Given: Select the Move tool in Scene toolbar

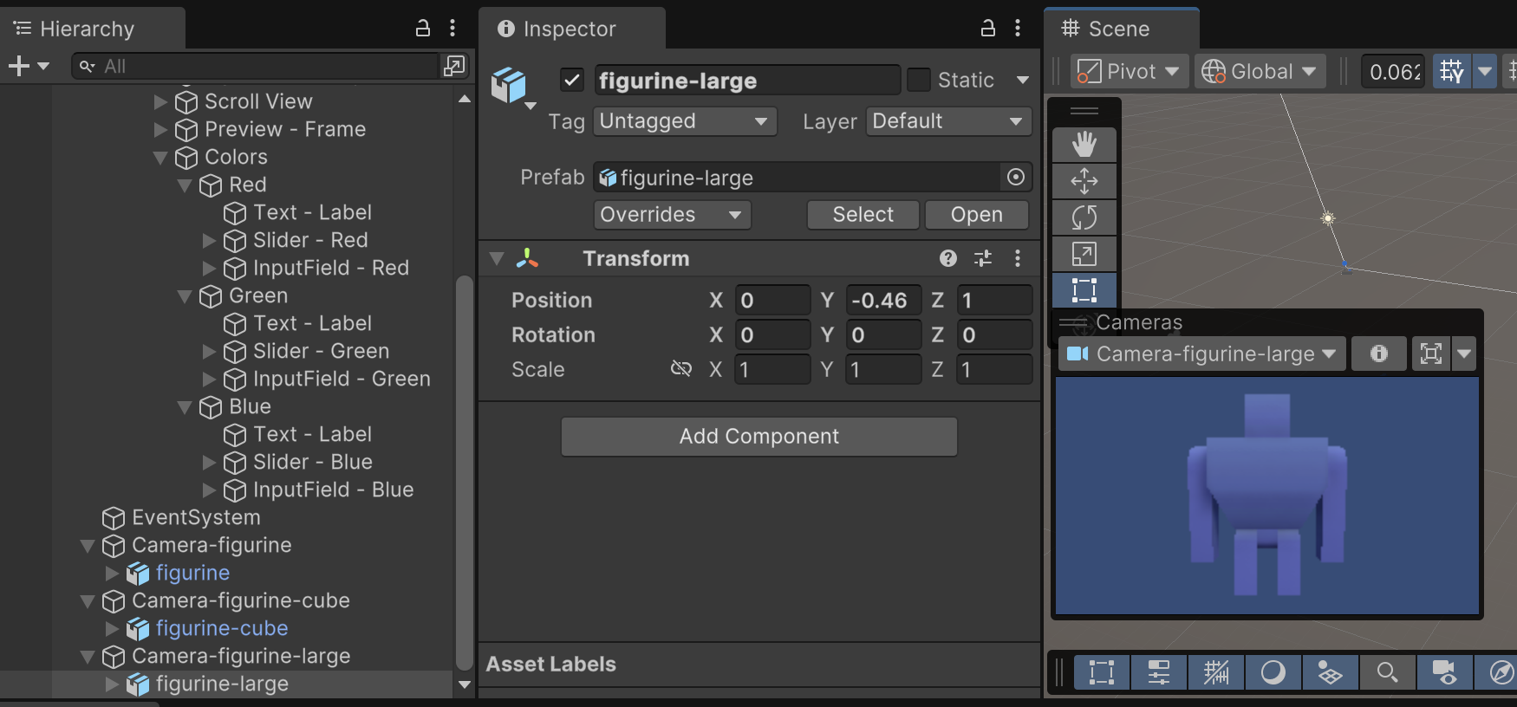Looking at the screenshot, I should (1084, 181).
